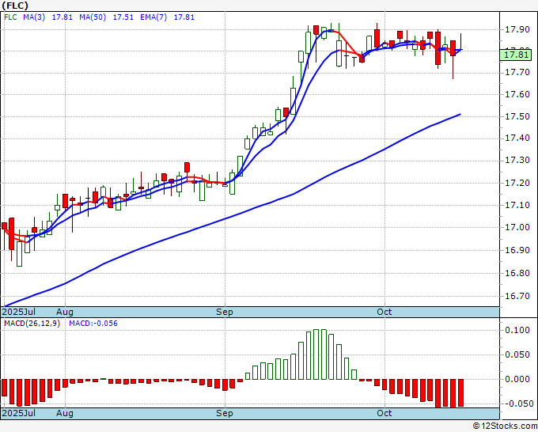
Task: Click the MACD(26,12,9) indicator label
Action: 32,324
